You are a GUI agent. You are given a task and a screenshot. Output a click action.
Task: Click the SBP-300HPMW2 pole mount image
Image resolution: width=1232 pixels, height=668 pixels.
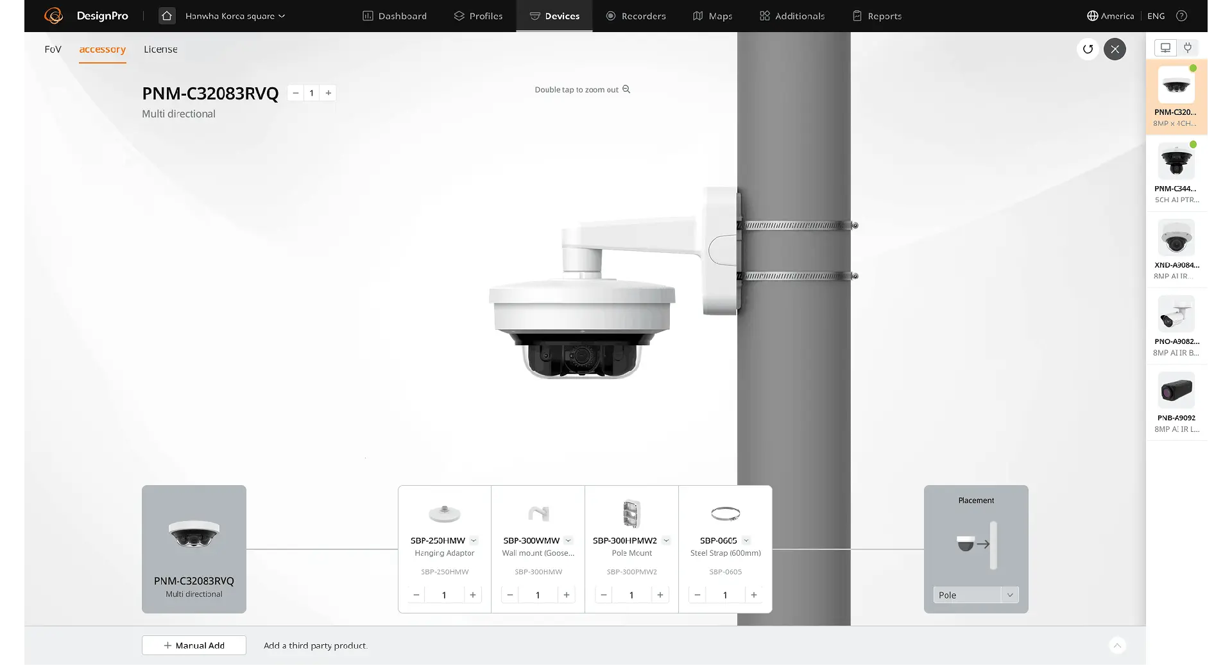click(632, 513)
